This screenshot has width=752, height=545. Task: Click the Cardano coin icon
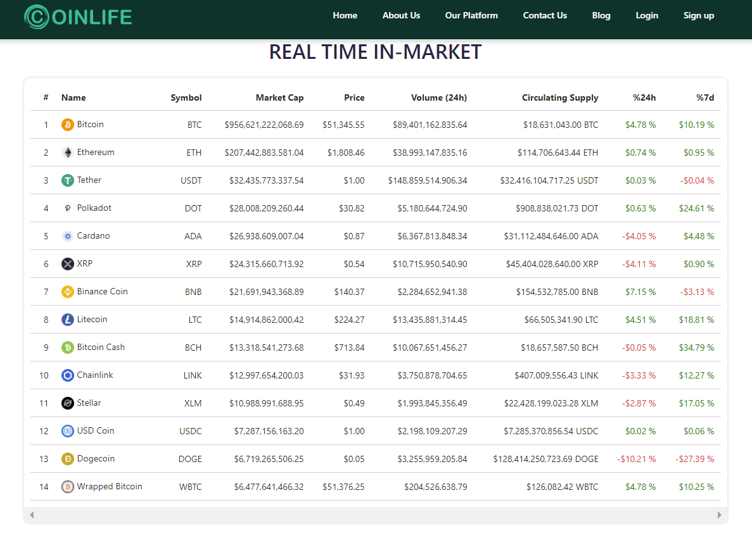pos(68,236)
